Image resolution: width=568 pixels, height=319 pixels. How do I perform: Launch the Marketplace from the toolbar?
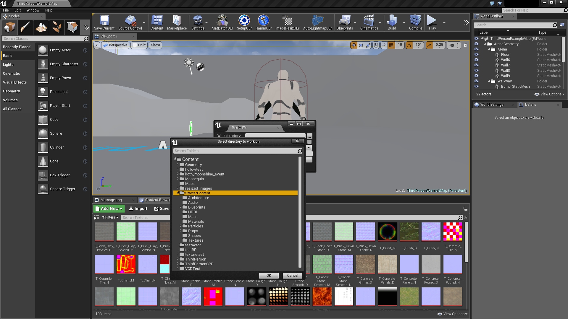(x=177, y=22)
